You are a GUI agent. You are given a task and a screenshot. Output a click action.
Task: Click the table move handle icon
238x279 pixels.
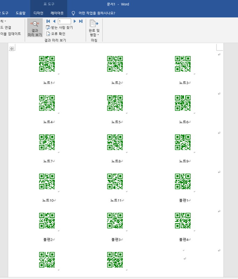click(12, 49)
